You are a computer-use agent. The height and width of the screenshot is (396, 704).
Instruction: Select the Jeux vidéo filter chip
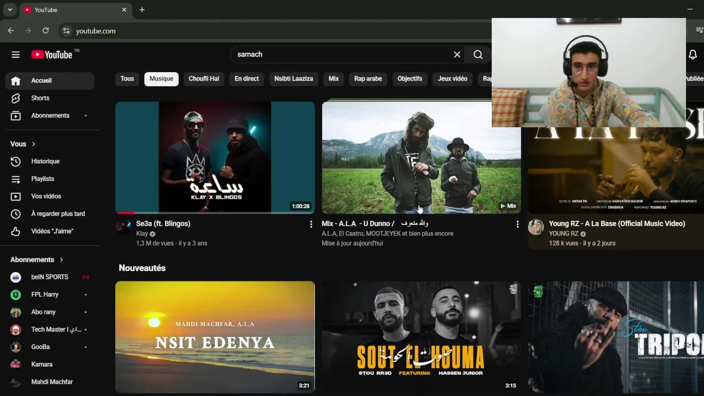click(x=453, y=79)
